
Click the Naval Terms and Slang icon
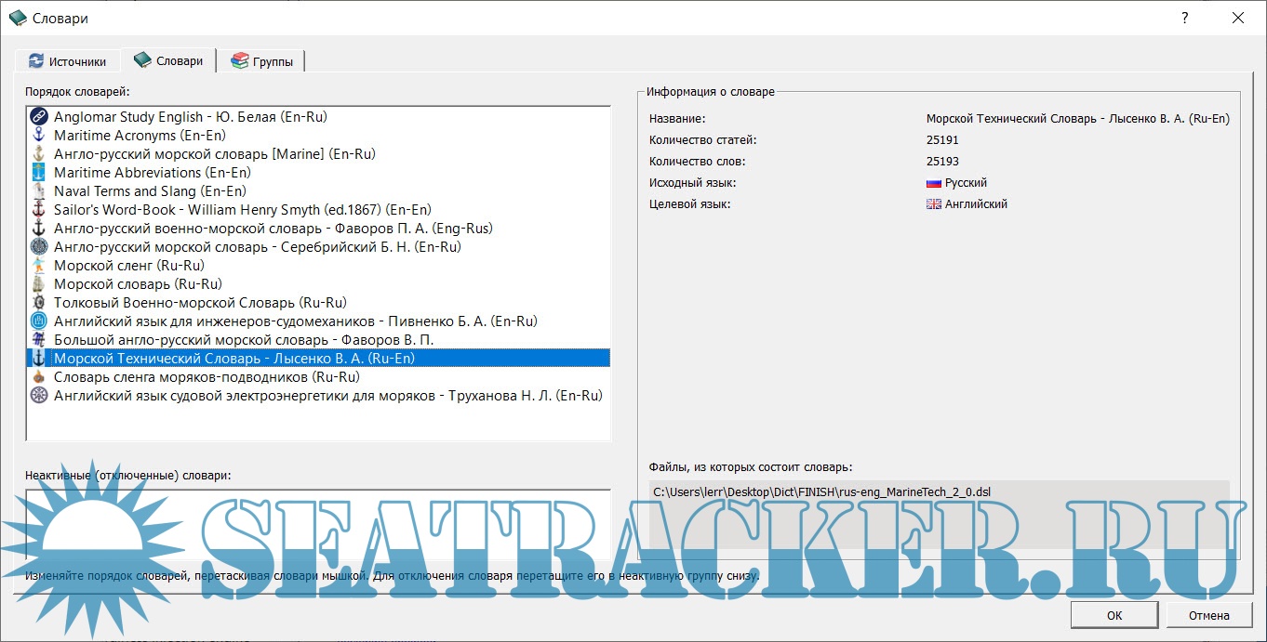pyautogui.click(x=39, y=191)
